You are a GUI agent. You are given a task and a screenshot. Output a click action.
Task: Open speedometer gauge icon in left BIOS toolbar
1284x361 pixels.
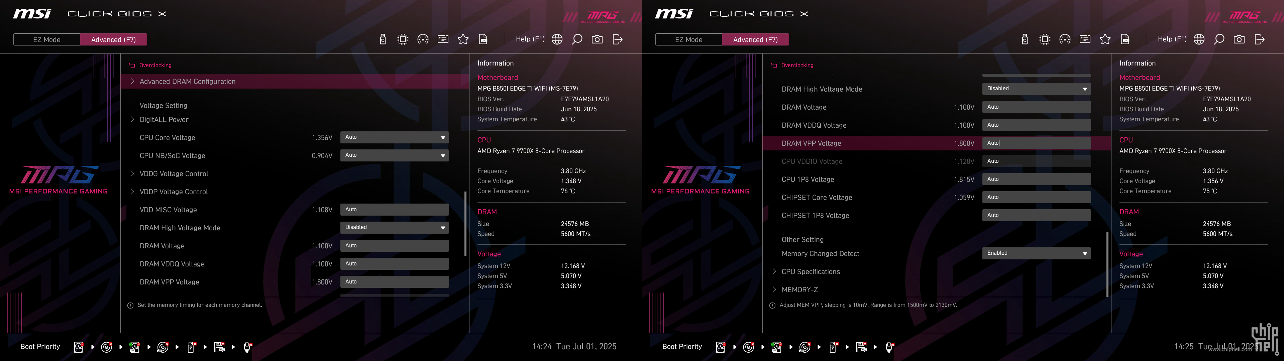[423, 39]
